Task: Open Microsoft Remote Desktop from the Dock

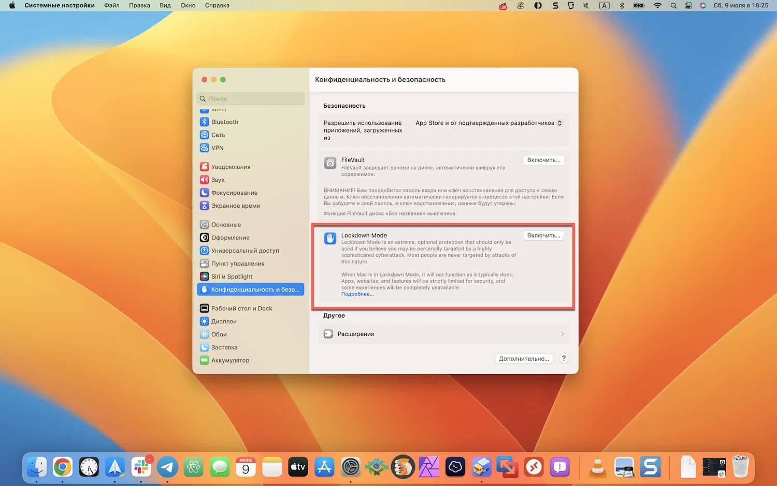Action: click(x=534, y=467)
